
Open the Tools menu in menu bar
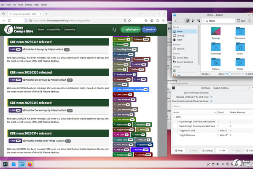[19, 4]
